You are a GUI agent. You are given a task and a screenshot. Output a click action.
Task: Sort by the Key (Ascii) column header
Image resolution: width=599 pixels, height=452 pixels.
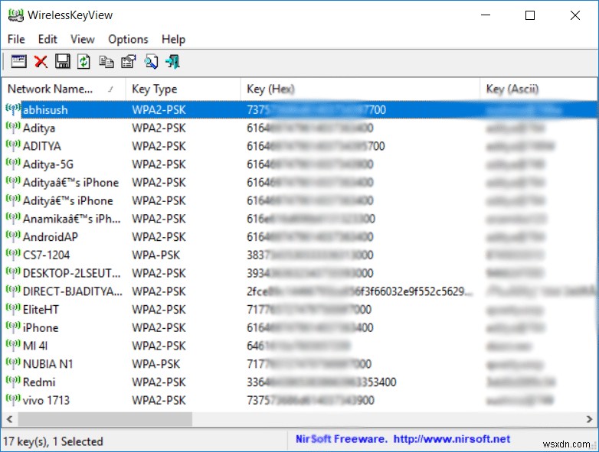tap(538, 89)
